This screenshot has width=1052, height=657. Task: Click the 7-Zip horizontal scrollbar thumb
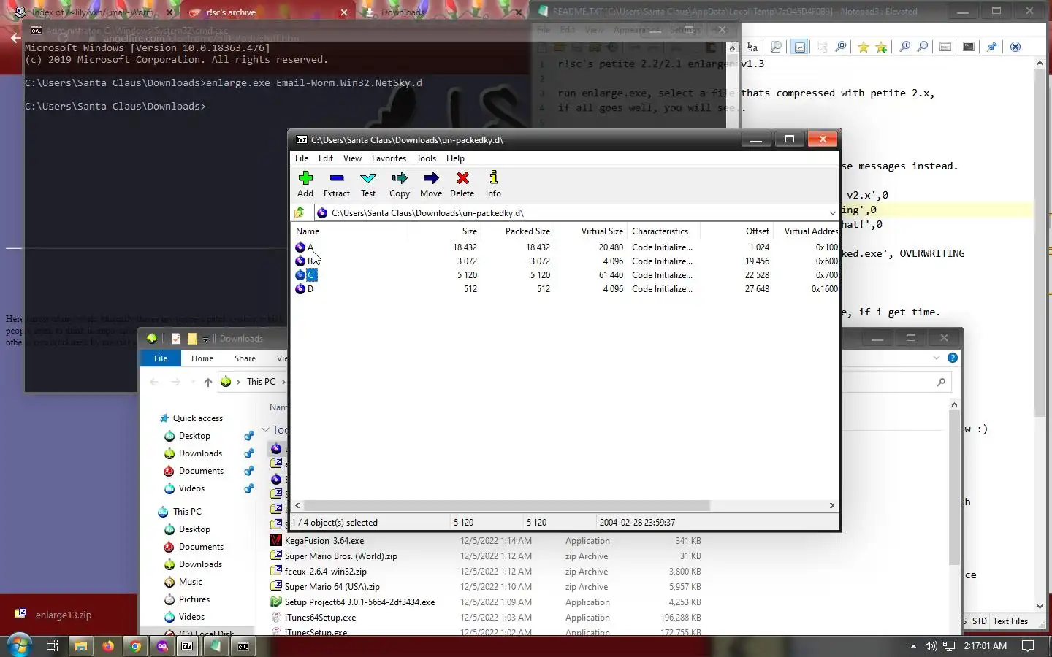coord(507,505)
